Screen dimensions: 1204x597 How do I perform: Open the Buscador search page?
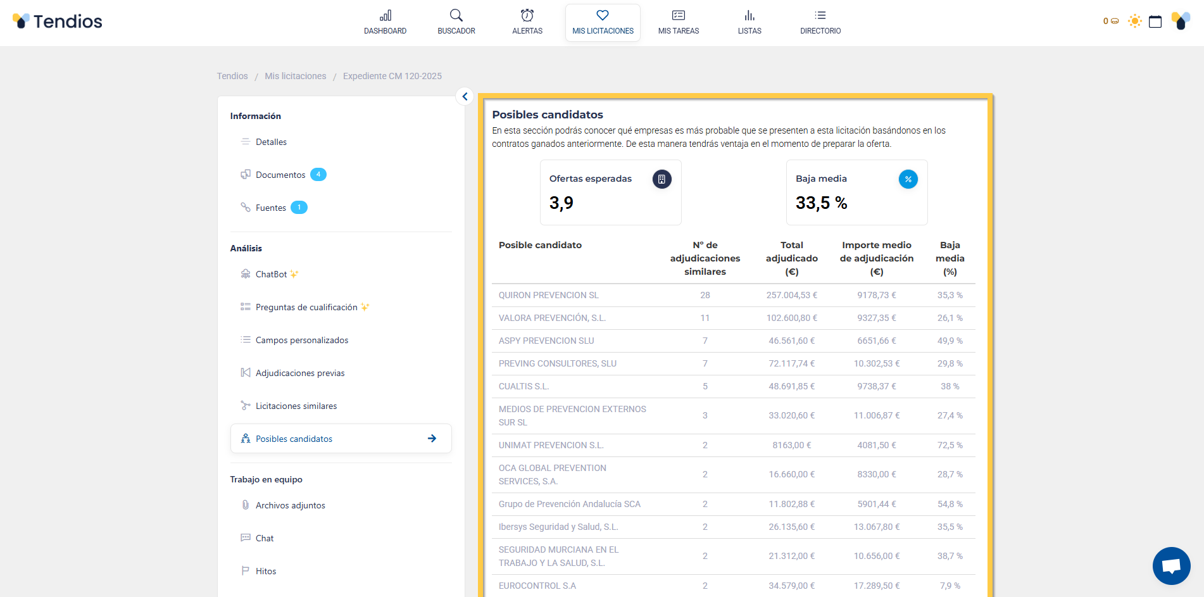click(456, 22)
